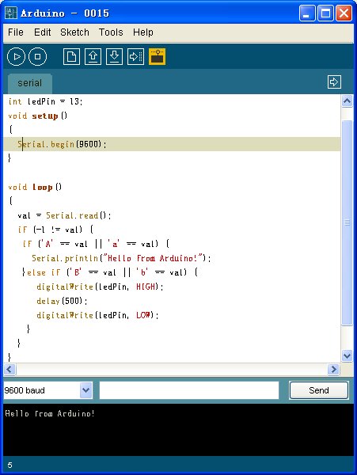Select the serial tab

[29, 83]
